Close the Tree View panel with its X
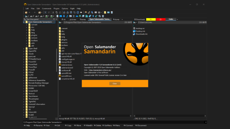The image size is (230, 129). click(x=56, y=19)
